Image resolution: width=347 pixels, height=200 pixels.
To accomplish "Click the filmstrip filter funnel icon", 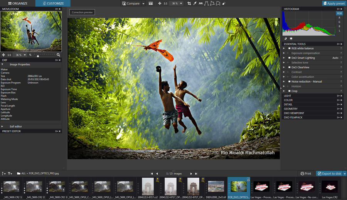I will tap(10, 173).
